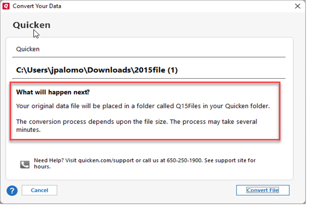Click the 2015file (1) file path
This screenshot has width=309, height=207.
(97, 70)
